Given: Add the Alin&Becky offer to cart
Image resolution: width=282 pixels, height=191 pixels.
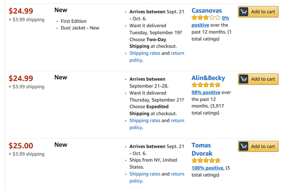Looking at the screenshot, I should [258, 79].
